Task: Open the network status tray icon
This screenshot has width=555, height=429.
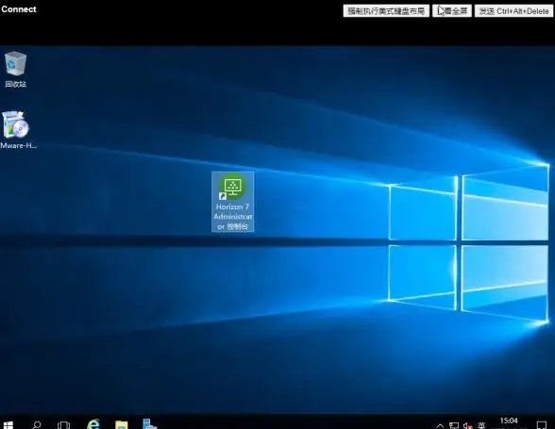Action: click(454, 425)
